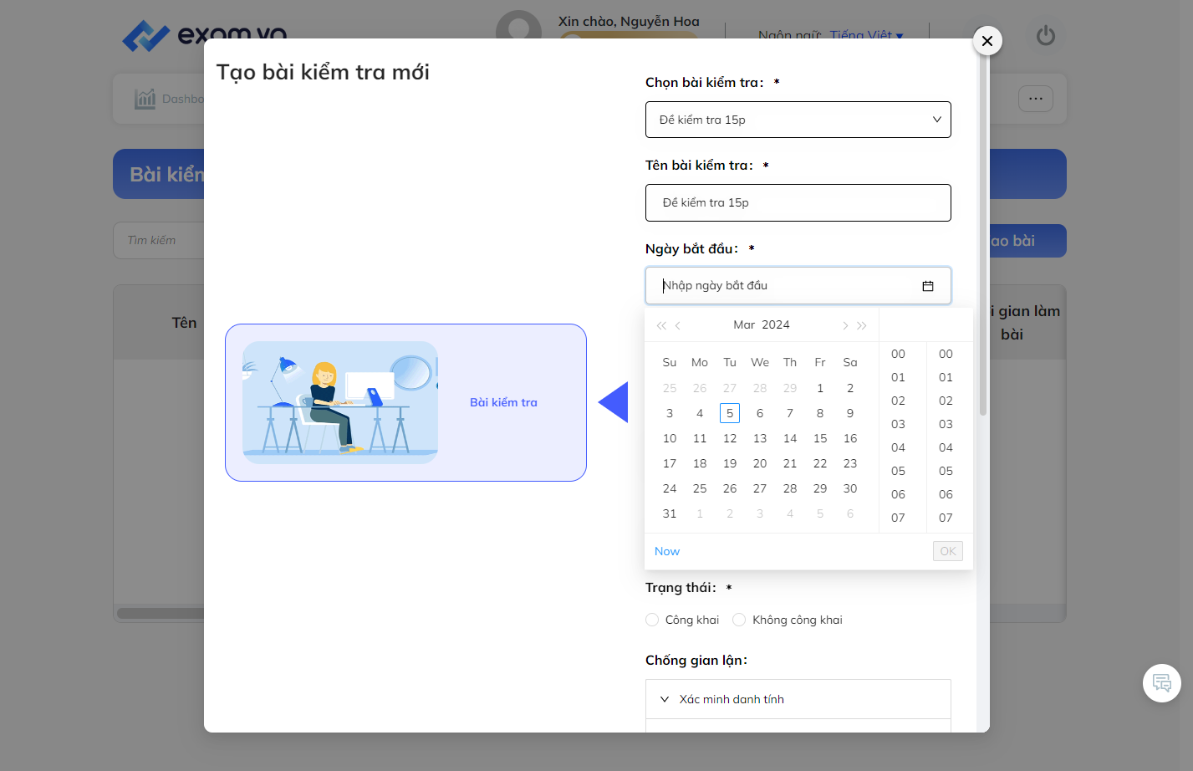Select greyed-out date 29 from February

click(790, 388)
